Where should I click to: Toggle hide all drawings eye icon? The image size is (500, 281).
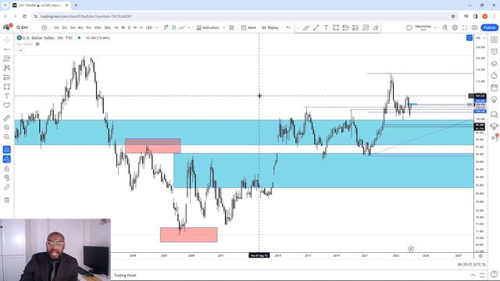(7, 177)
